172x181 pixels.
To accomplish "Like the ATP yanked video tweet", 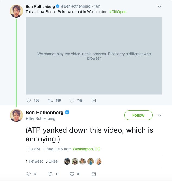I will [72, 174].
